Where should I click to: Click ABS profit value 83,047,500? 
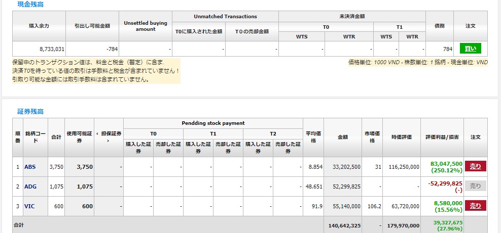[x=446, y=164]
